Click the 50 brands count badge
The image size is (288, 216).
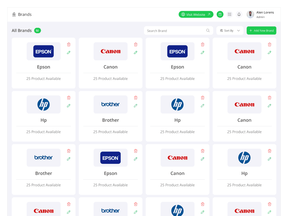pyautogui.click(x=37, y=31)
